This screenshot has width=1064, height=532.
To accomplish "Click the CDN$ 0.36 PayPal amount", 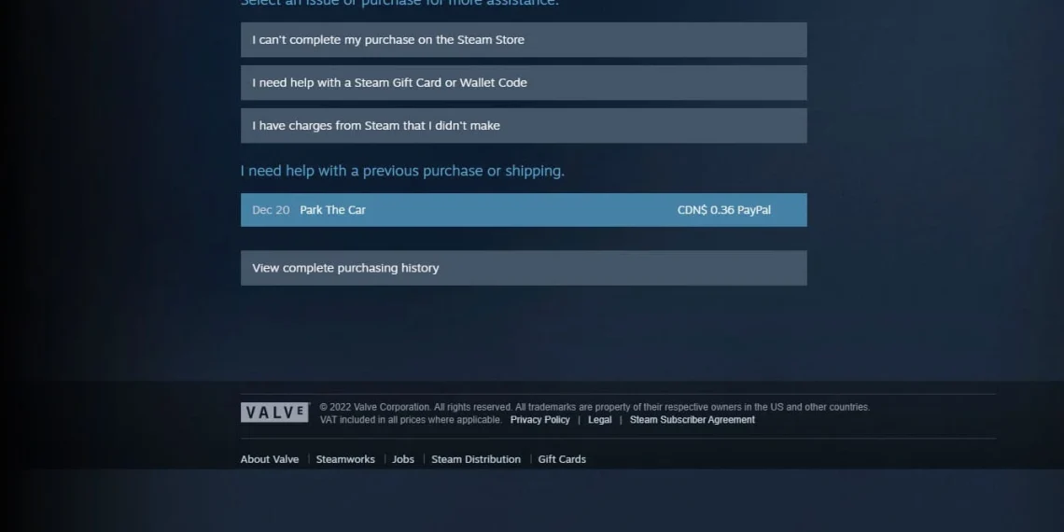I will (x=723, y=210).
